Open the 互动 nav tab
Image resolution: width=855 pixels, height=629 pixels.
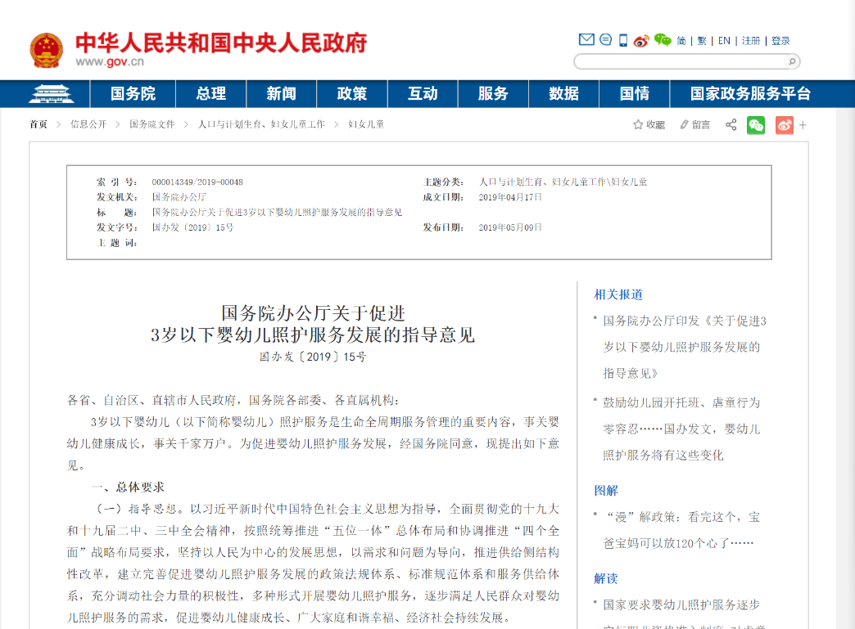coord(423,94)
